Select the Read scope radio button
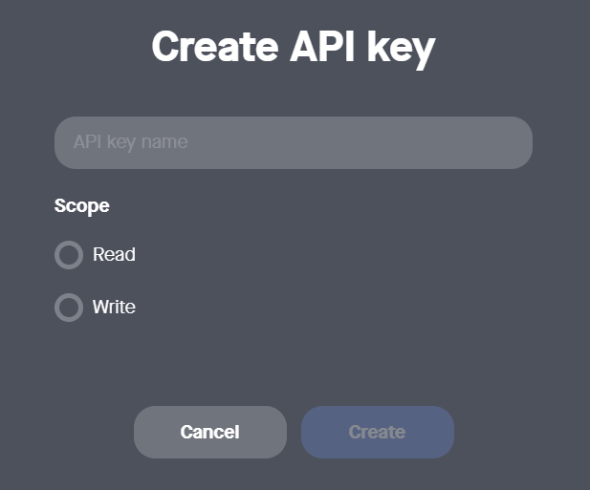The image size is (590, 490). 69,255
